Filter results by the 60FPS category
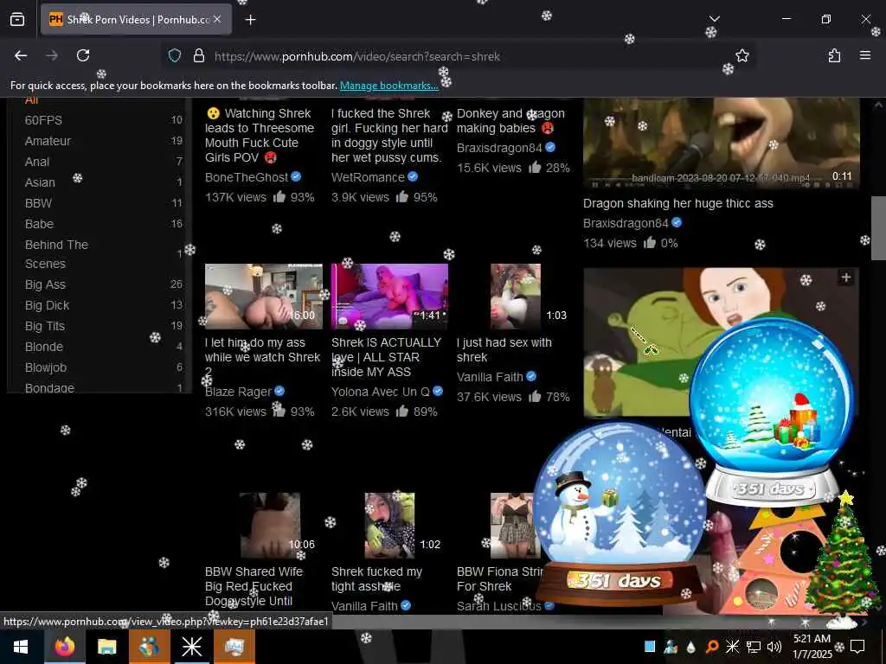 43,120
